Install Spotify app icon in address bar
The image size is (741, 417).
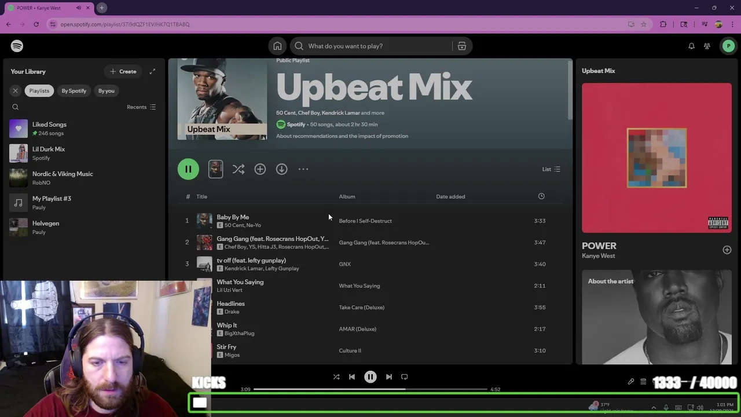click(631, 24)
